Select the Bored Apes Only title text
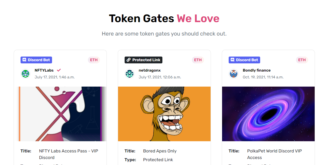The image size is (330, 165). click(160, 151)
